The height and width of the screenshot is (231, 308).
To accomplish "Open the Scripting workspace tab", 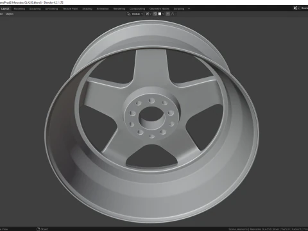I will [x=179, y=9].
